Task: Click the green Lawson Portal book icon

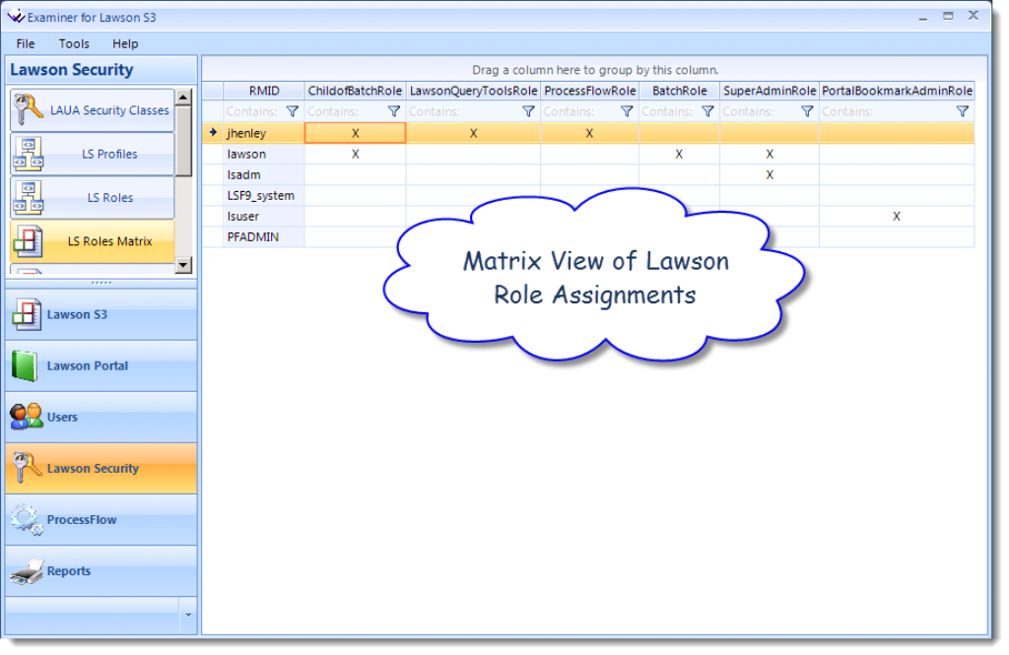Action: pyautogui.click(x=25, y=366)
